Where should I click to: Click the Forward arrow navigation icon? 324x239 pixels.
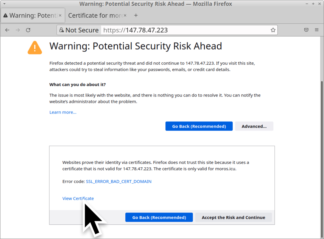(18, 30)
